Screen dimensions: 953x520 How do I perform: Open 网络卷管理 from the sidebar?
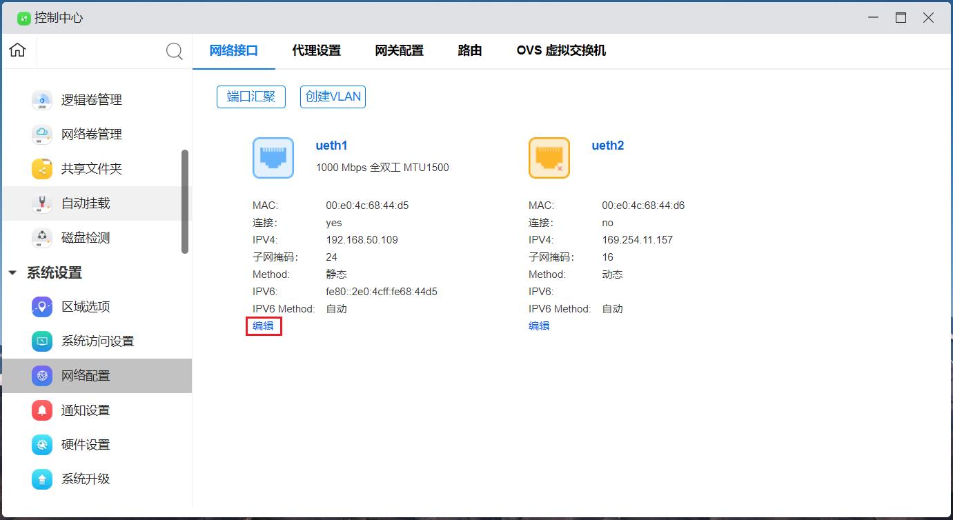coord(91,134)
